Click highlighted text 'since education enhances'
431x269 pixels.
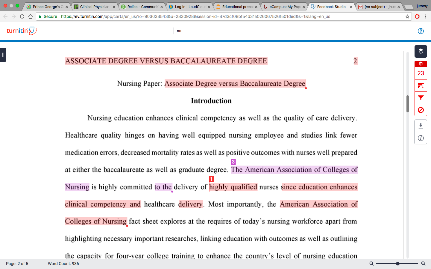coord(319,187)
